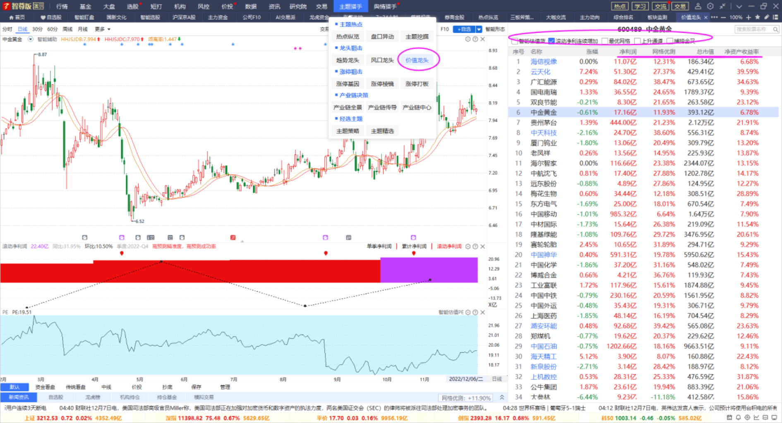The height and width of the screenshot is (423, 782).
Task: Select the 单季净利润 toggle
Action: coord(379,247)
